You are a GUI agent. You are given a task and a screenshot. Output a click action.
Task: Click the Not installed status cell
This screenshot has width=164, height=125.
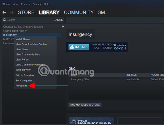pyautogui.click(x=133, y=79)
